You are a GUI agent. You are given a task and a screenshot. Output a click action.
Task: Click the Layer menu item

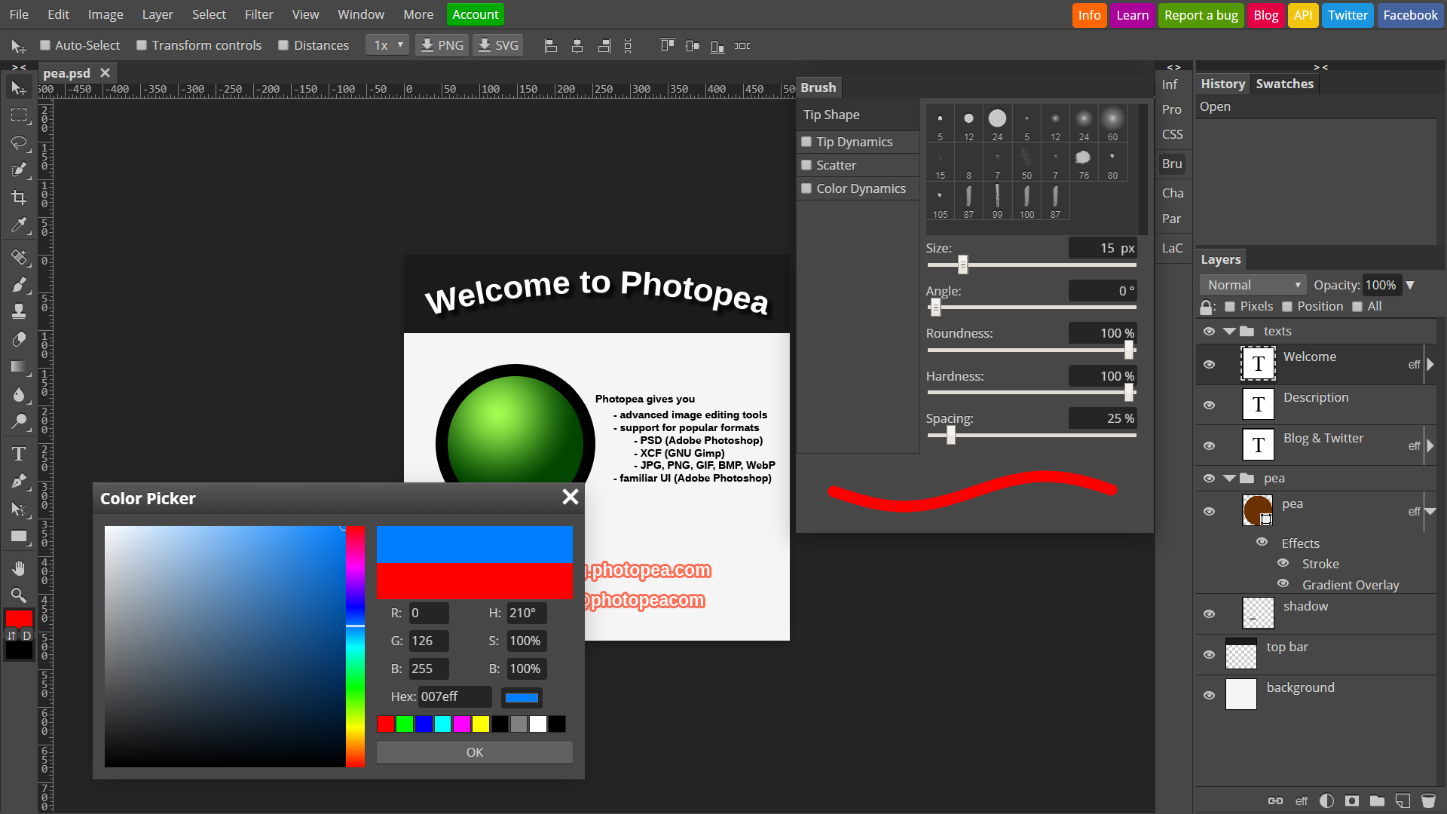156,14
